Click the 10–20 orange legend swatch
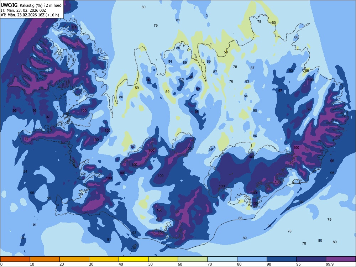 point(45,259)
